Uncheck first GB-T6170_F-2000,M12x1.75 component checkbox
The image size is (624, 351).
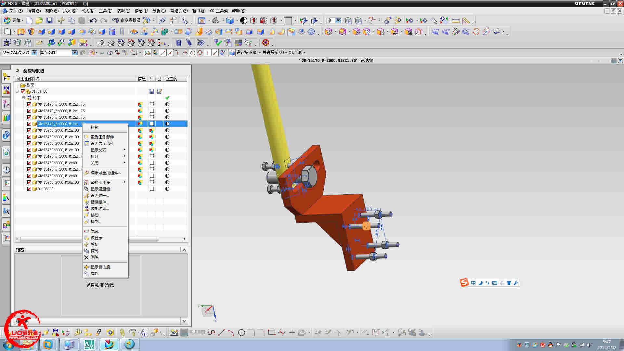tap(29, 104)
